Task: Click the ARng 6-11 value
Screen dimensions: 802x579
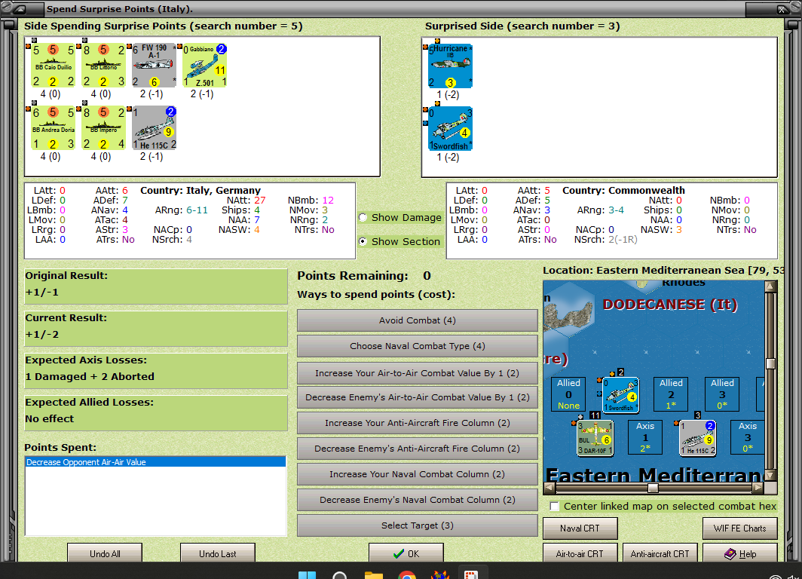Action: (197, 210)
